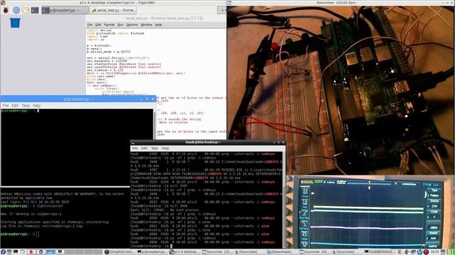
Task: Open Help menu in pi@raspberrypi terminal
Action: [x=36, y=106]
